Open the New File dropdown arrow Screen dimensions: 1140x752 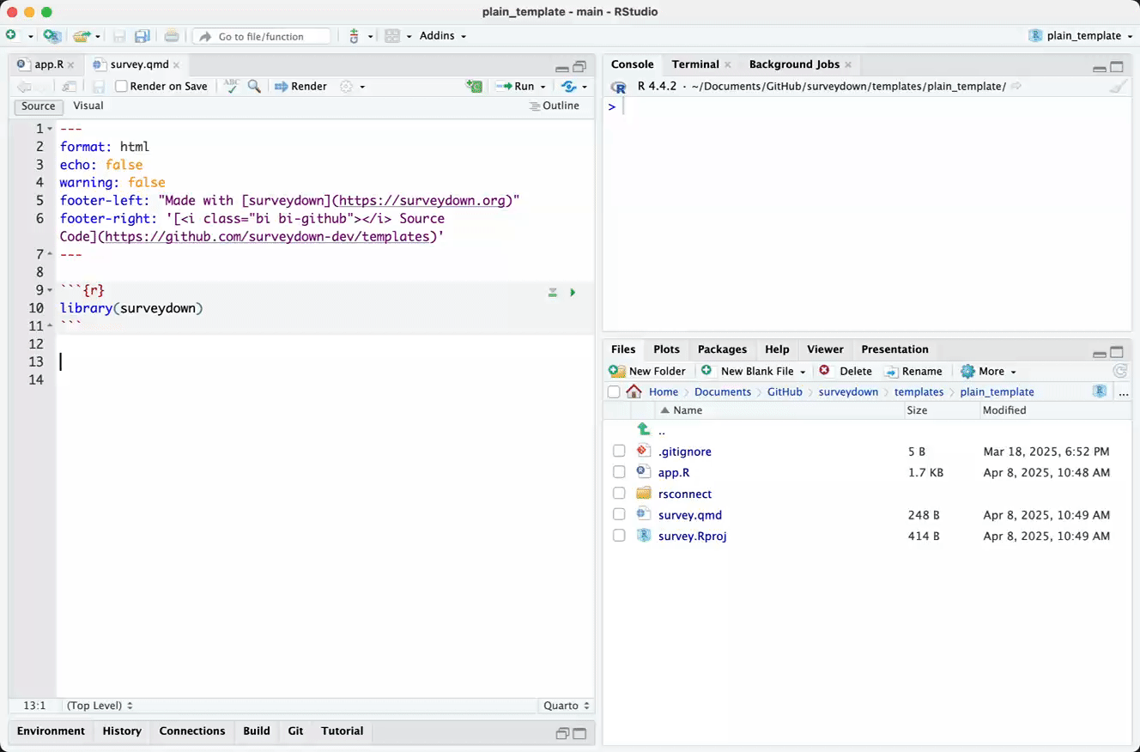(x=31, y=36)
